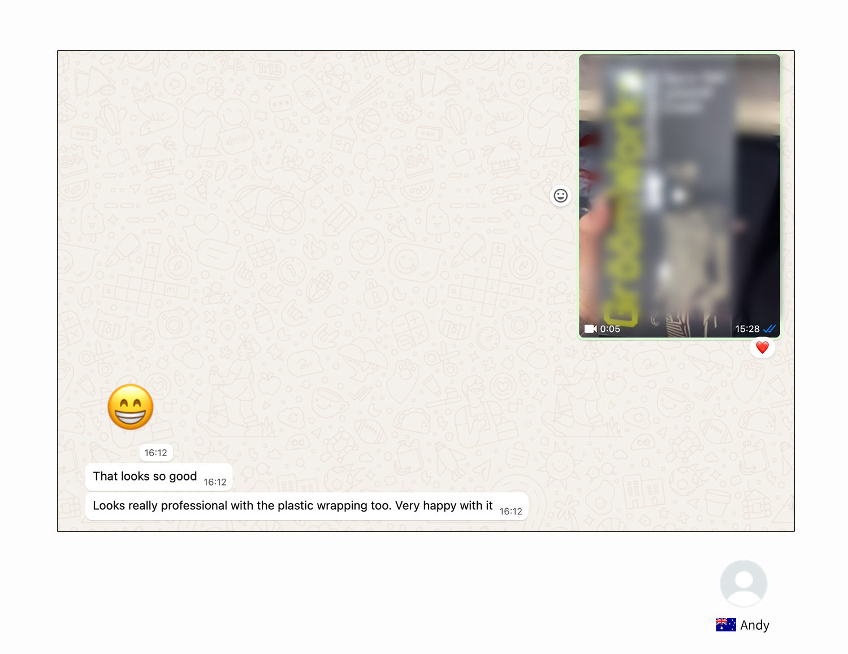Click the 15:28 timestamp on video

coord(747,329)
